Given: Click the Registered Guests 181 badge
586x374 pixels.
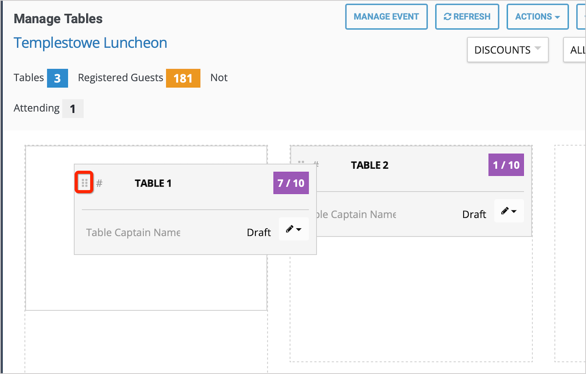Looking at the screenshot, I should coord(183,78).
